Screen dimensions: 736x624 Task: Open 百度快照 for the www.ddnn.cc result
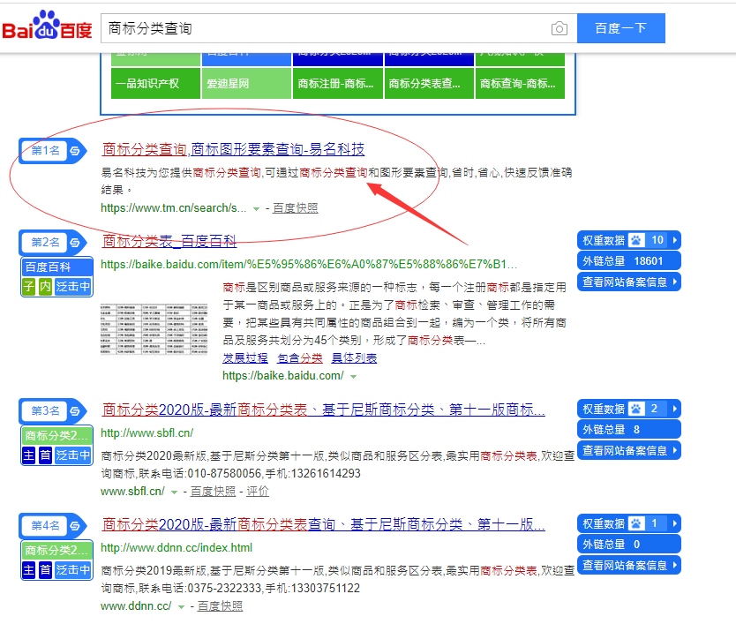[220, 605]
